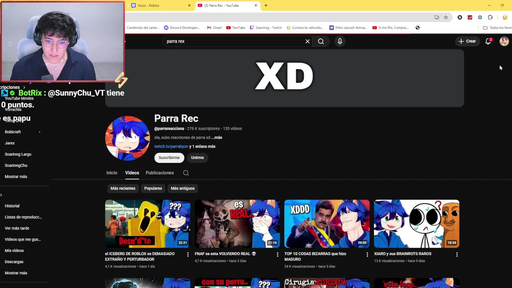512x288 pixels.
Task: Select the Videos channel tab
Action: 132,173
